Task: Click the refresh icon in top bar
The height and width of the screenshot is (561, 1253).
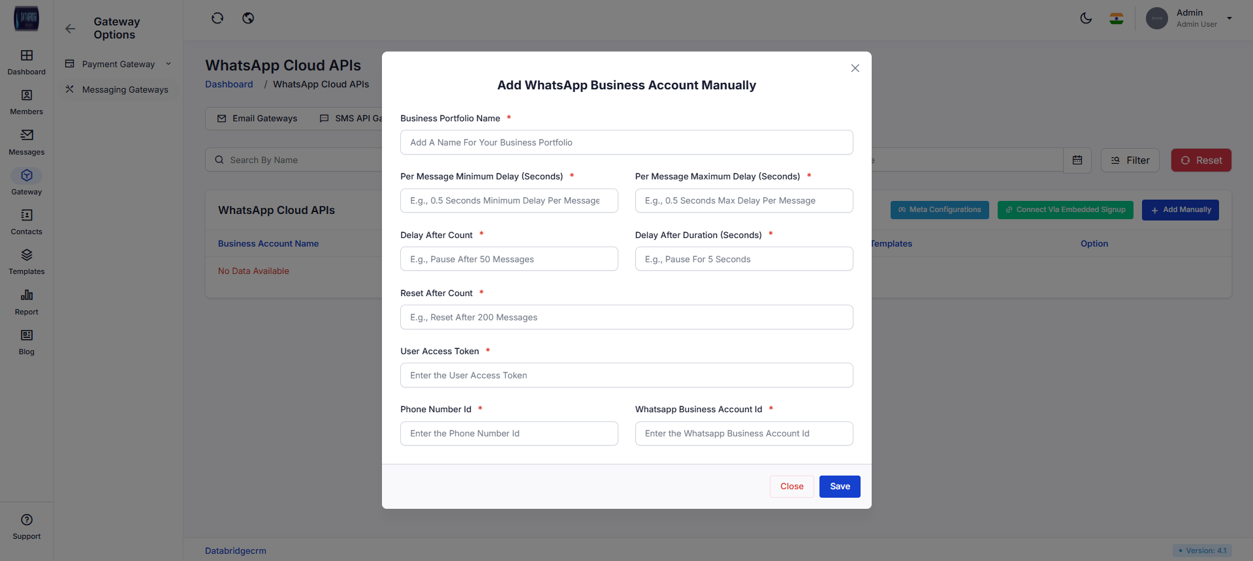Action: coord(217,18)
